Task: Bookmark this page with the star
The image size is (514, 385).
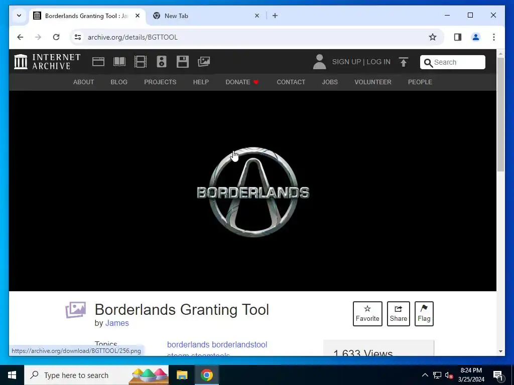Action: tap(433, 37)
